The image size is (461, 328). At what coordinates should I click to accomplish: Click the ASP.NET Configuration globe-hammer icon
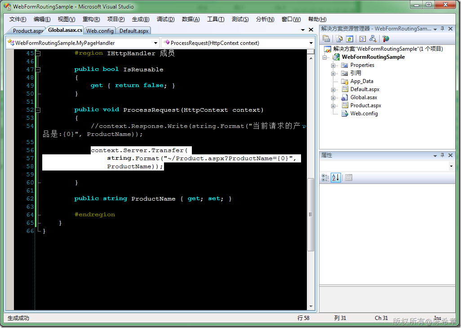click(386, 39)
